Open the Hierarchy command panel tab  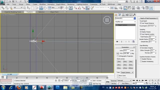[123, 15]
